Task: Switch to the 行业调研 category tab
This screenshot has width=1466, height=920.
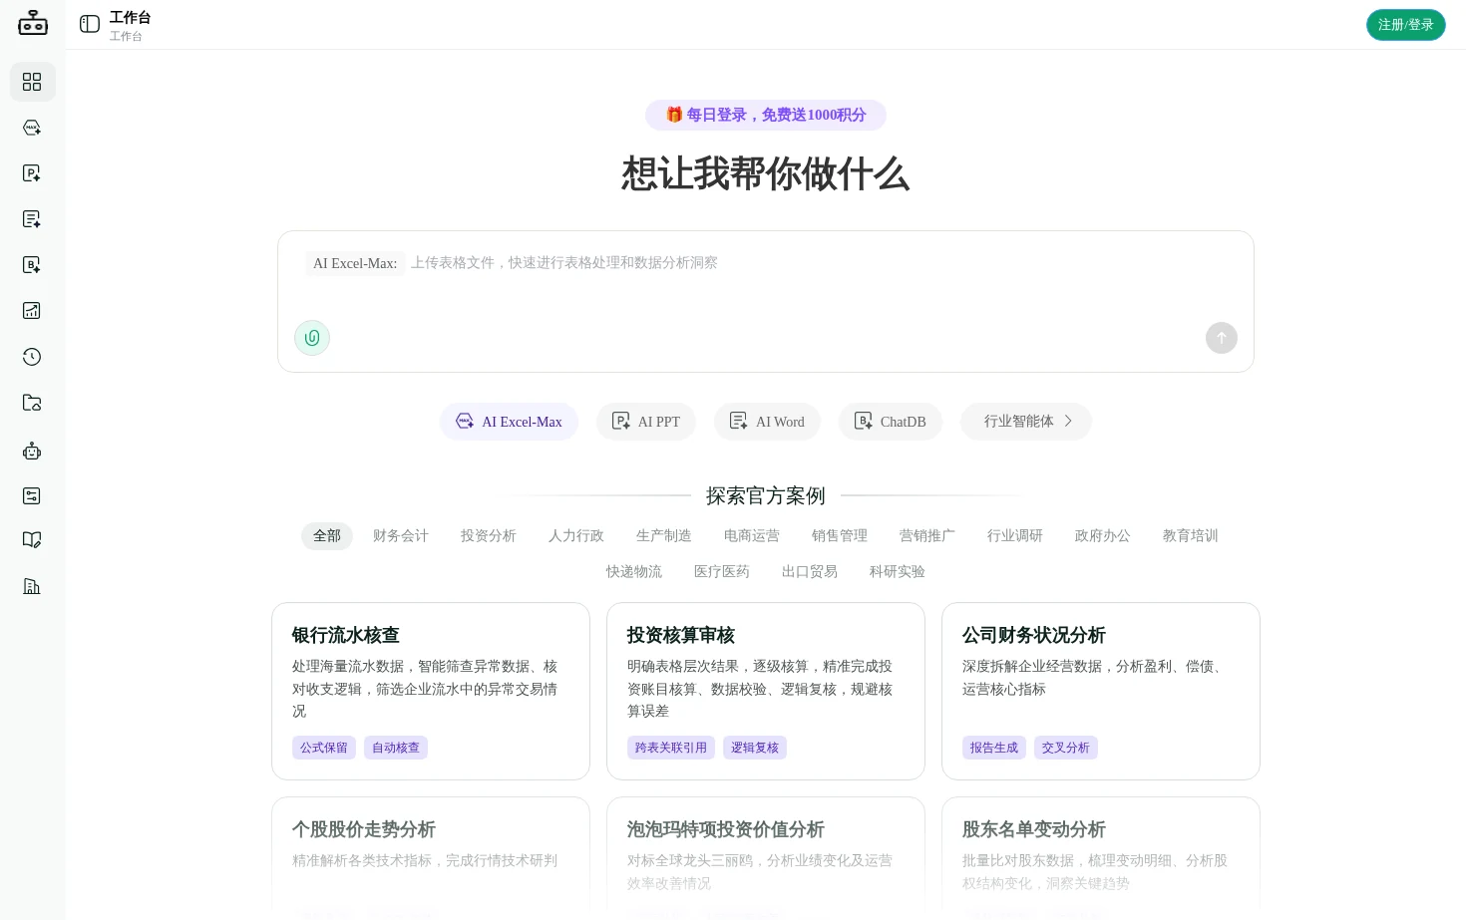Action: (x=1015, y=536)
